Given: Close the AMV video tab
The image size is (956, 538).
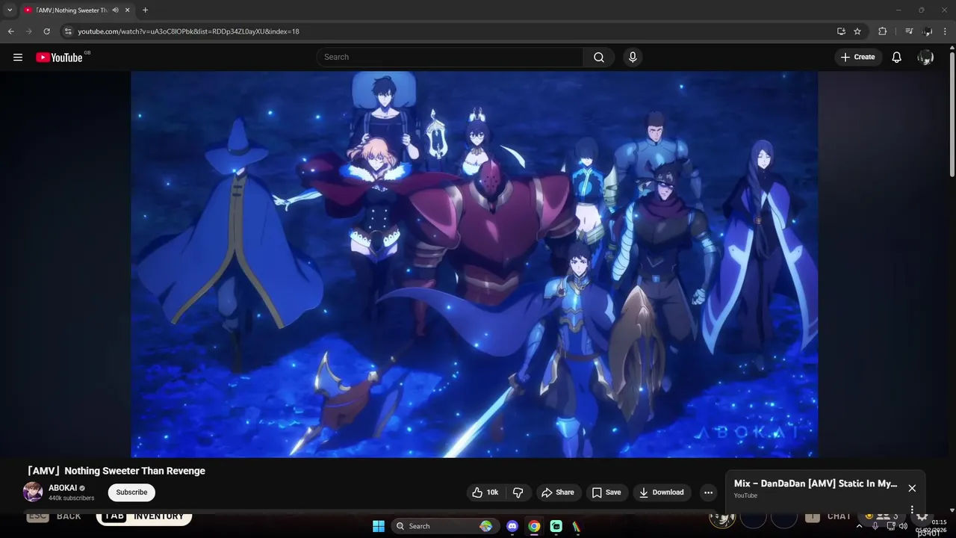Looking at the screenshot, I should tap(128, 10).
